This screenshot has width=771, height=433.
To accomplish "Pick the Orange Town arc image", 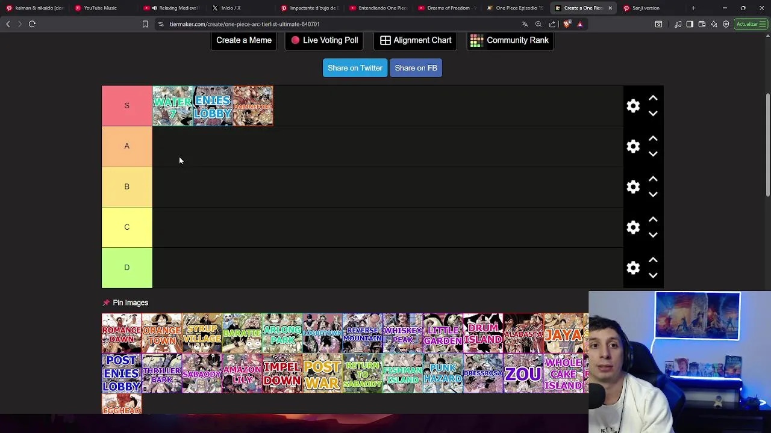I will tap(162, 333).
